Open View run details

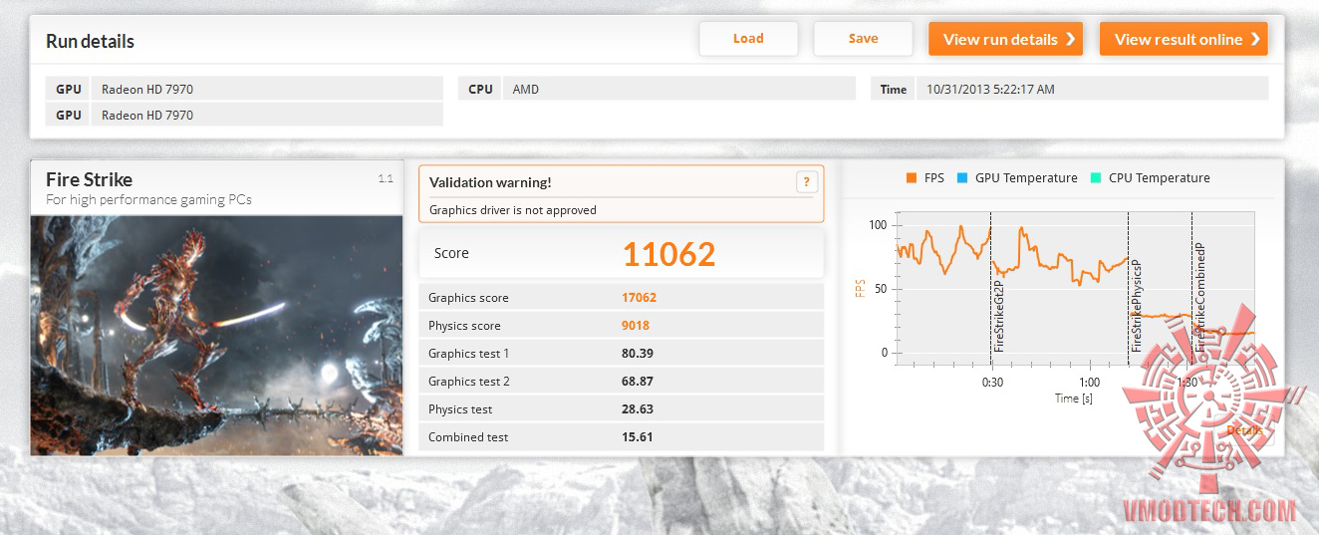(1005, 39)
